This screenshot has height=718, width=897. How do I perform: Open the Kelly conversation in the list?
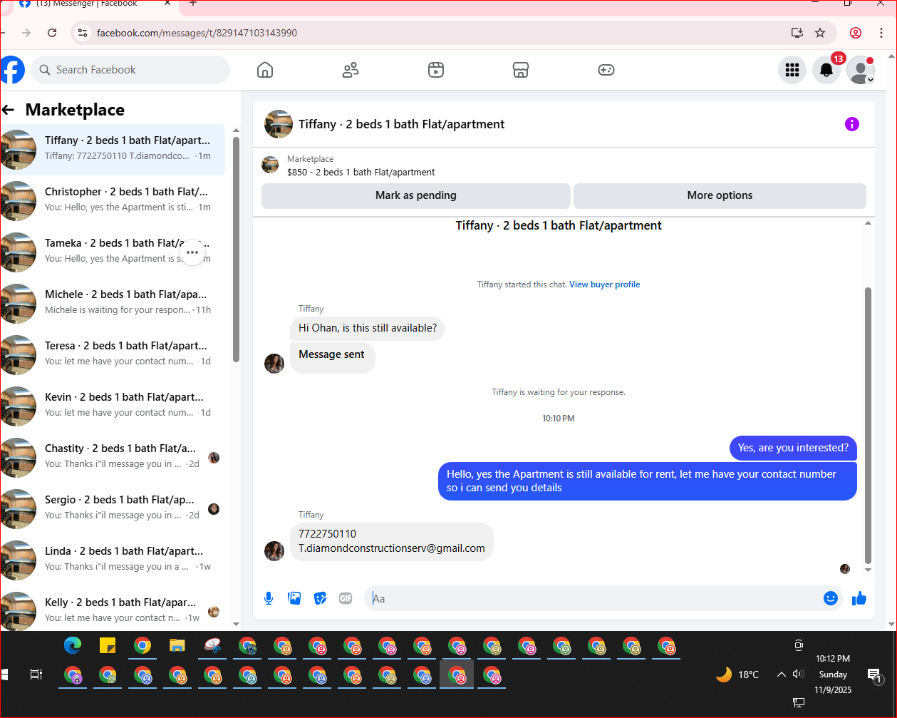point(113,612)
